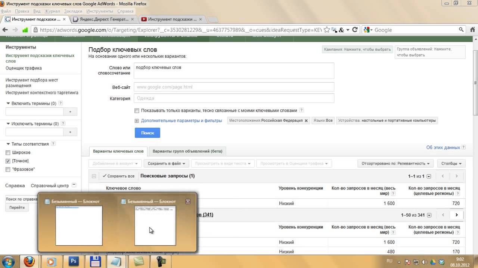478x268 pixels.
Task: Open the Закладки menu
Action: [74, 11]
